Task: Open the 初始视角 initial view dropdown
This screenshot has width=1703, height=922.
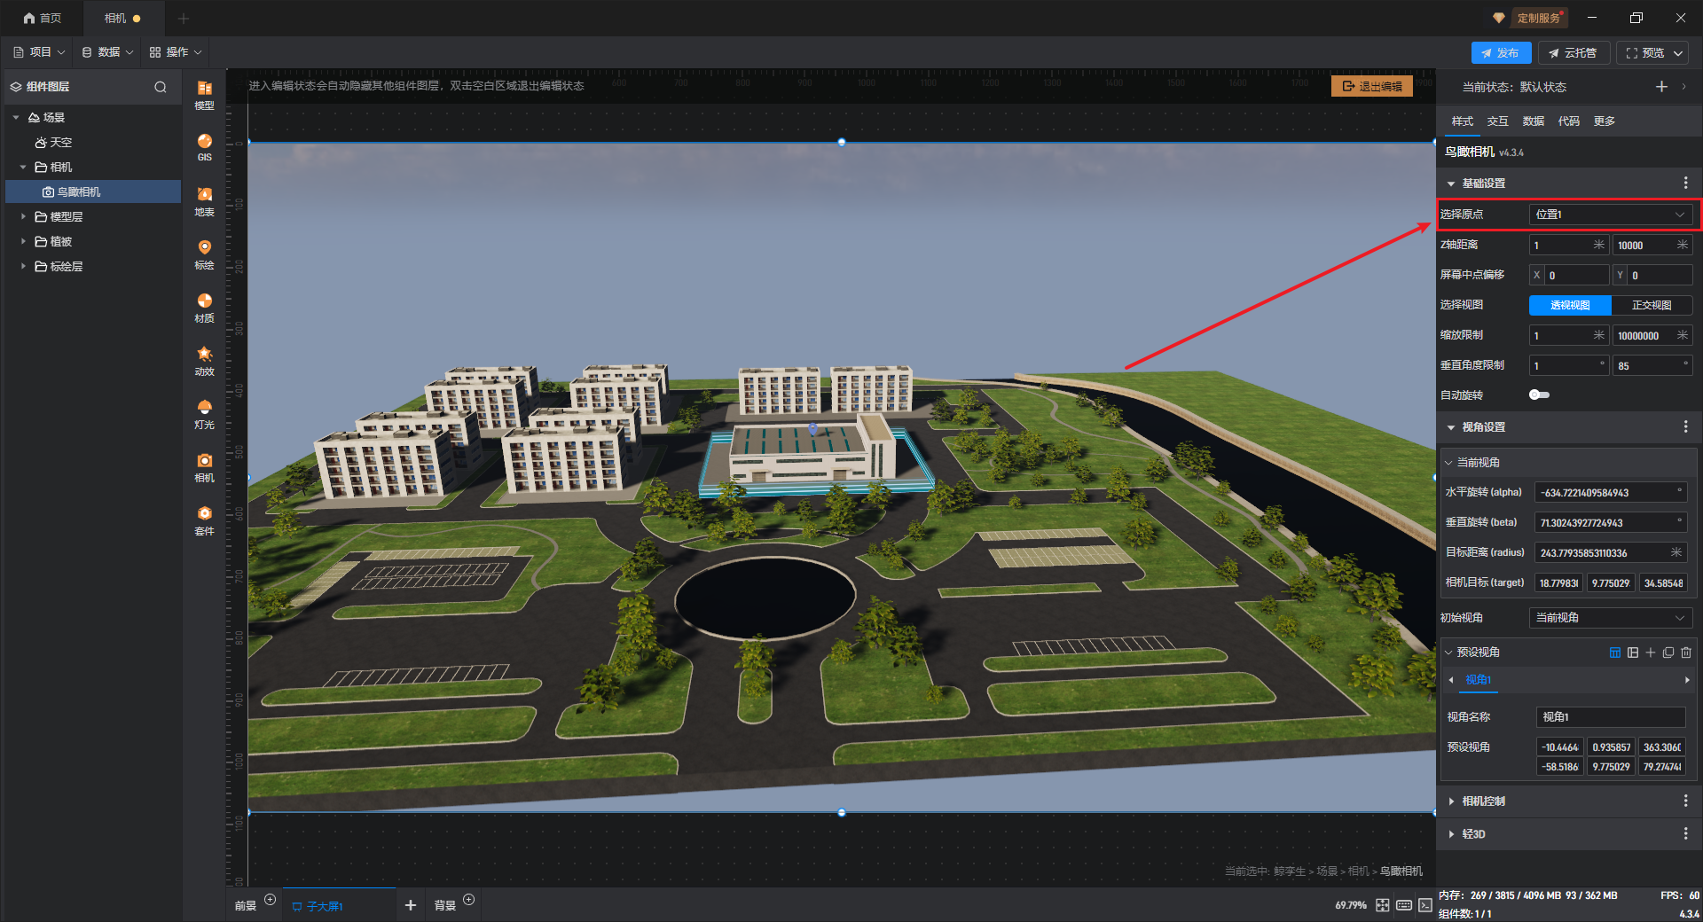Action: coord(1609,618)
